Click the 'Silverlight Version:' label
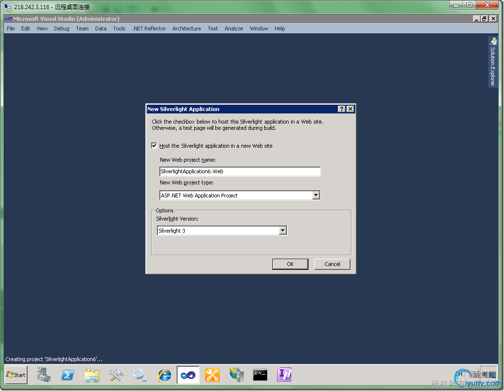The width and height of the screenshot is (504, 391). (x=177, y=219)
